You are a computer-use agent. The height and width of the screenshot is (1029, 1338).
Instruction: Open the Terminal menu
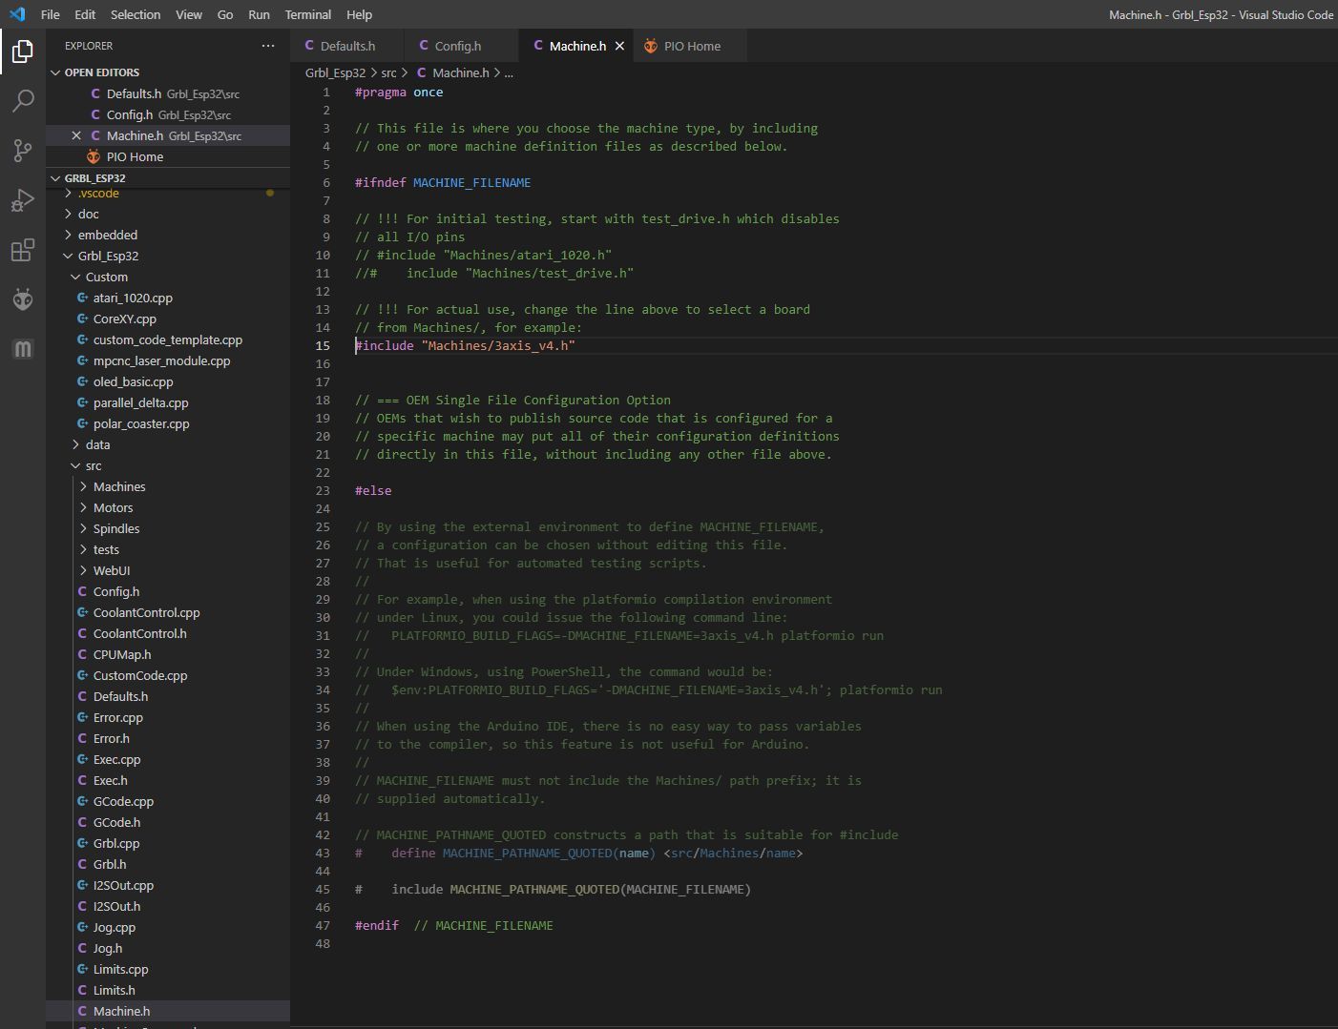coord(308,14)
